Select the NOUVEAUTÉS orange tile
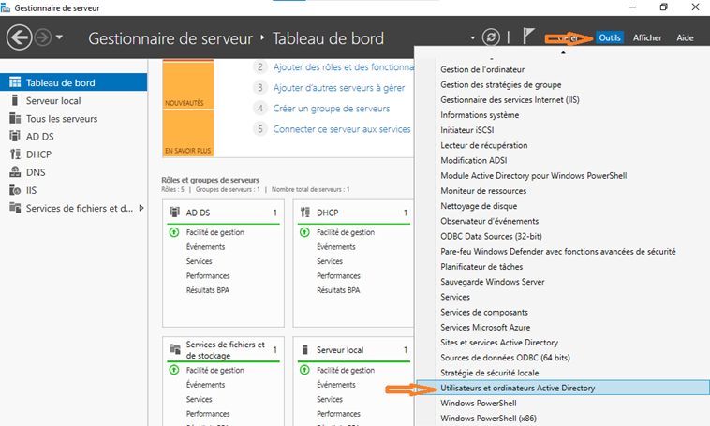 [188, 84]
